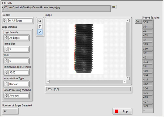Image resolution: width=164 pixels, height=117 pixels.
Task: Select Groove Spacing value 4.08
Action: (148, 71)
